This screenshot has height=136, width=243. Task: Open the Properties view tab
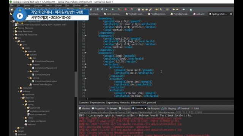point(98,108)
